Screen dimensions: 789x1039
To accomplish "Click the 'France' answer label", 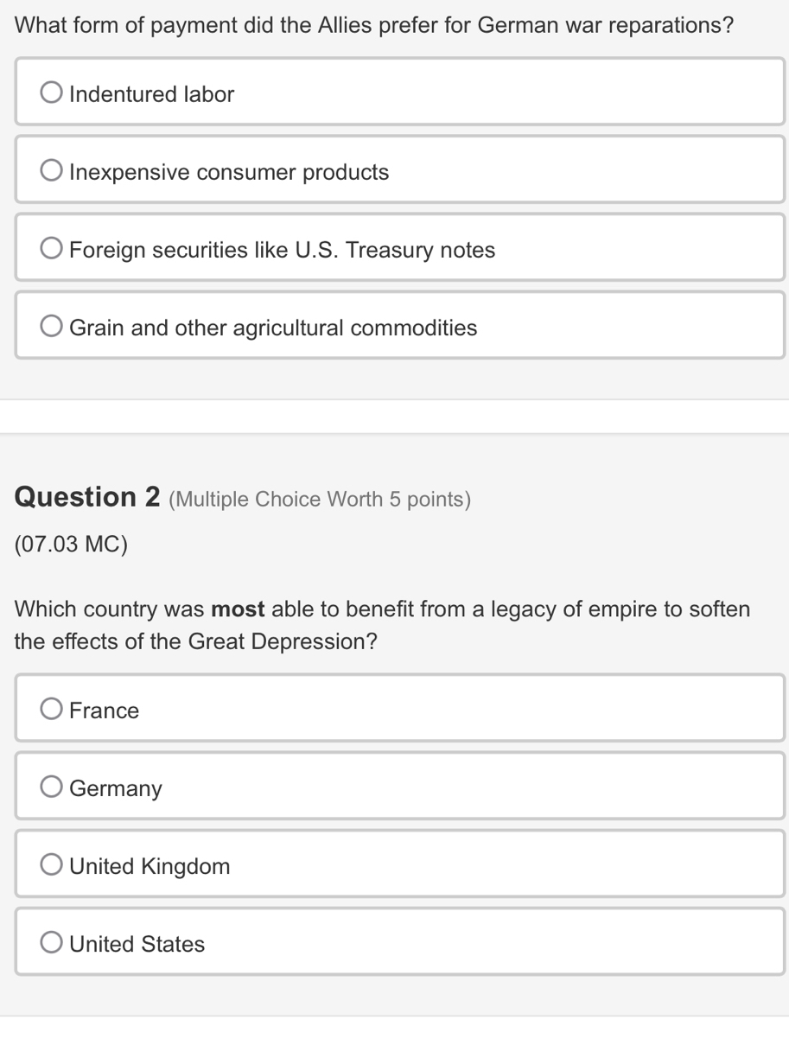I will tap(105, 711).
